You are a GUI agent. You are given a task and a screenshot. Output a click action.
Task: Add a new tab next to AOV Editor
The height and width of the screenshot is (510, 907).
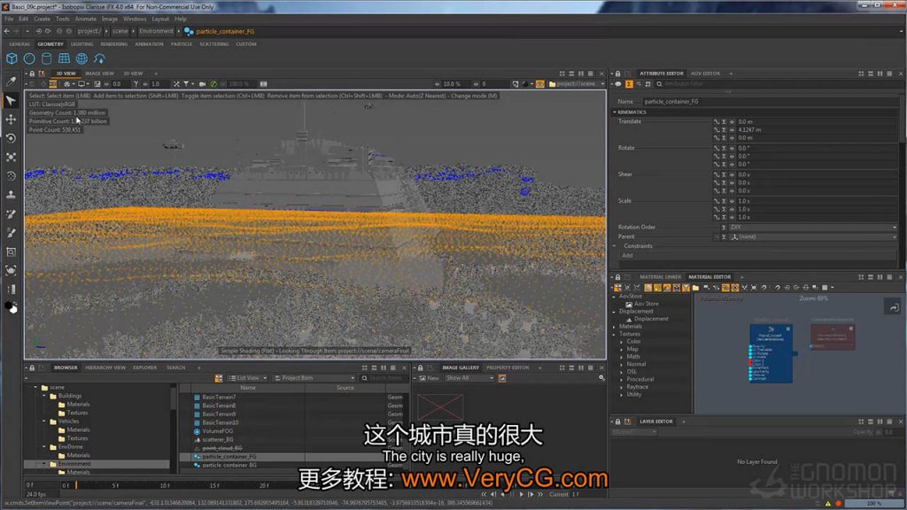pyautogui.click(x=731, y=74)
